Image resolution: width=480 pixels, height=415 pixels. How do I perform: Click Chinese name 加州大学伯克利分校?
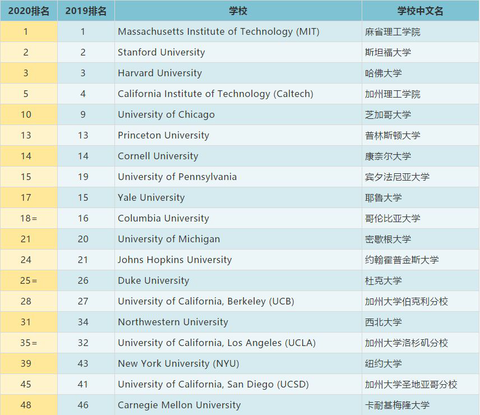[406, 302]
